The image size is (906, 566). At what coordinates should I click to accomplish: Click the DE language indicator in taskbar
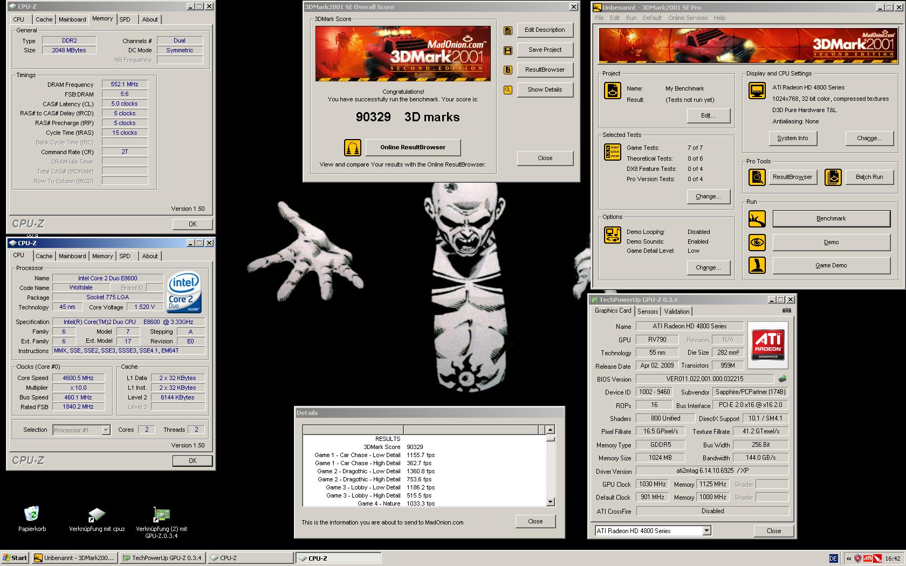833,558
